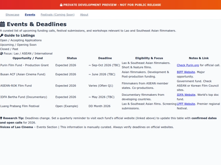
Task: Click the key icon next to Guide to Listings
Action: point(2,35)
